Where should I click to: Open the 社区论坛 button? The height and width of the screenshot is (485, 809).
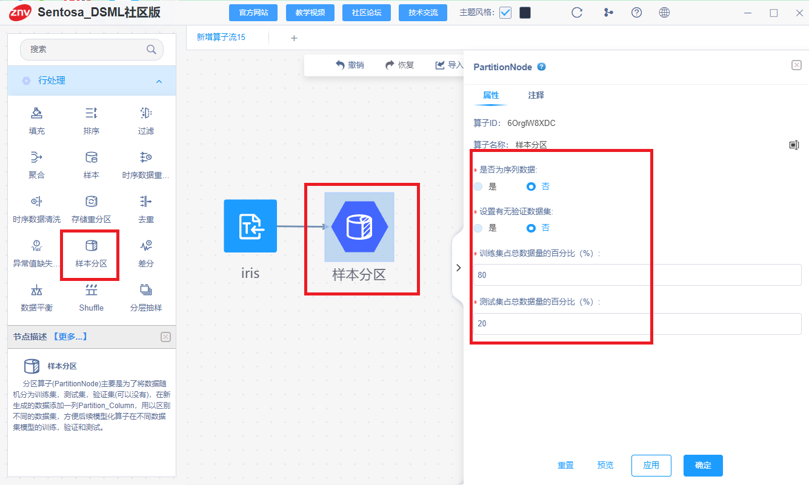coord(367,13)
